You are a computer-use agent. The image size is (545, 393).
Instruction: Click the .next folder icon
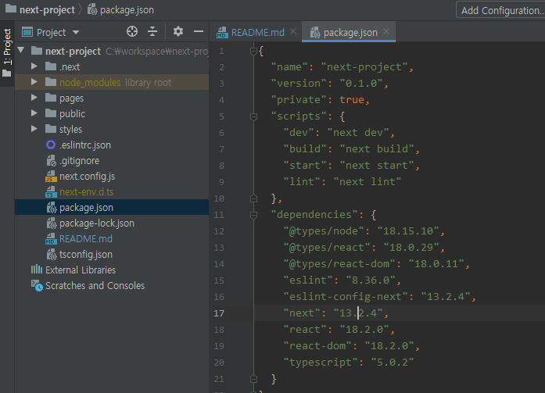[x=51, y=66]
